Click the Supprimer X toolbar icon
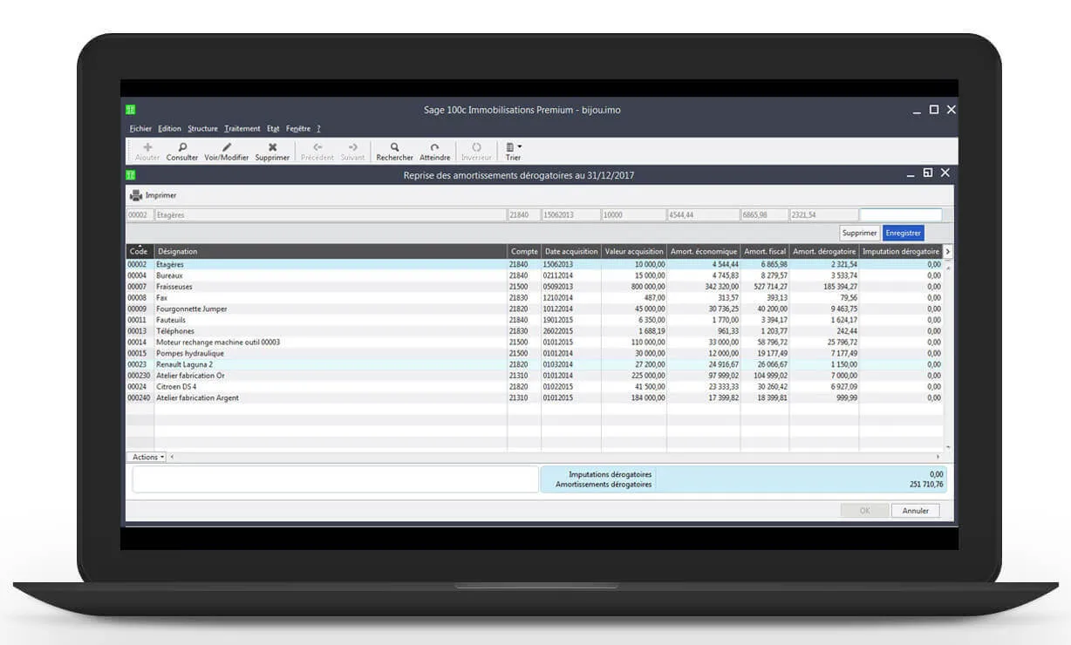This screenshot has width=1071, height=645. pyautogui.click(x=272, y=148)
